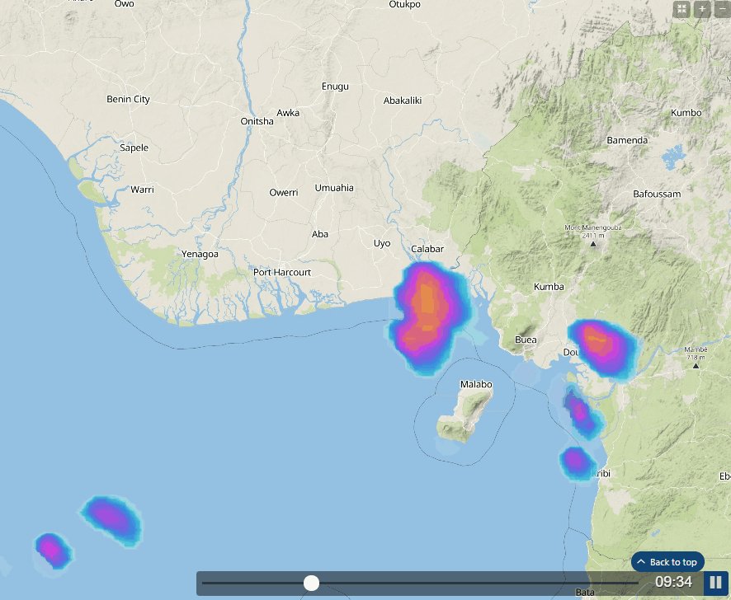Click the Mambé 718 m peak marker
Image resolution: width=731 pixels, height=600 pixels.
tap(696, 366)
